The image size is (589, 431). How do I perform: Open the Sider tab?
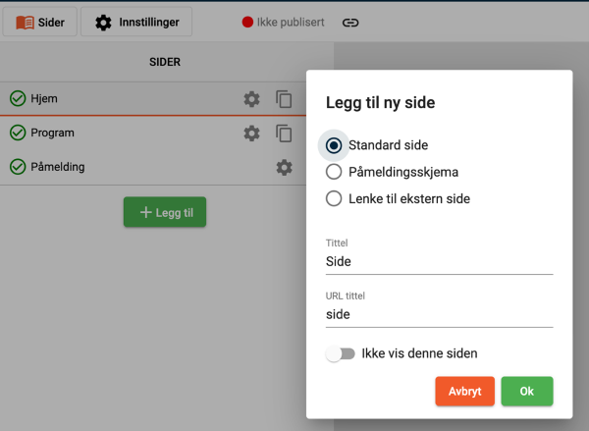pos(40,23)
